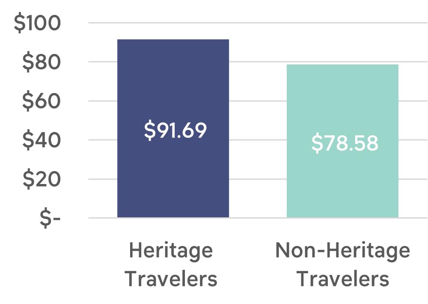Click the $40 gridline between the bars

pyautogui.click(x=258, y=140)
